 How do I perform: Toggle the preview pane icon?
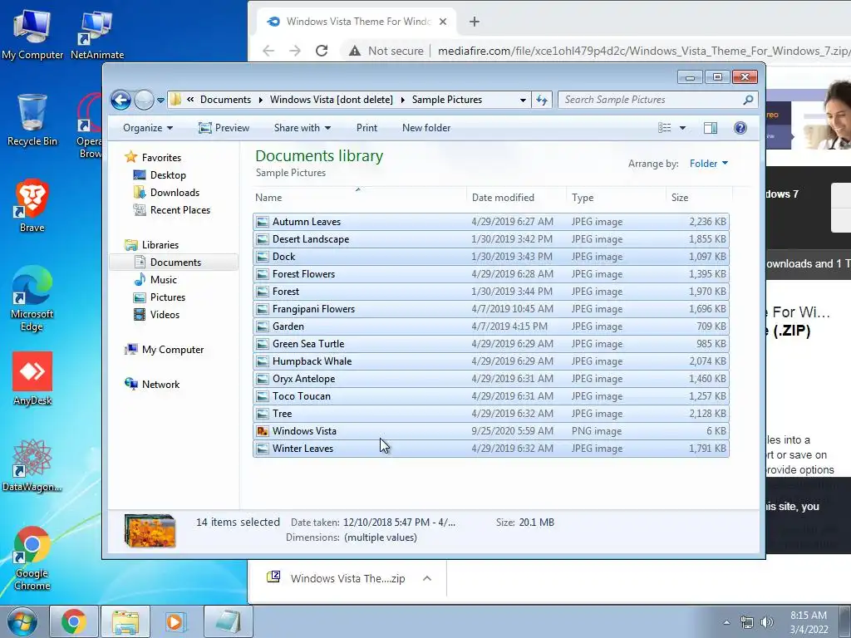point(710,128)
